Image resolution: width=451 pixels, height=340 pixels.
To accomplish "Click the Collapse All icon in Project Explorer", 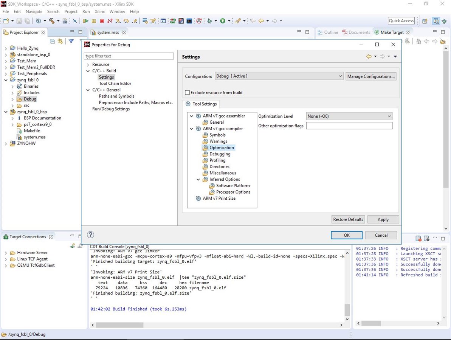I will point(53,41).
